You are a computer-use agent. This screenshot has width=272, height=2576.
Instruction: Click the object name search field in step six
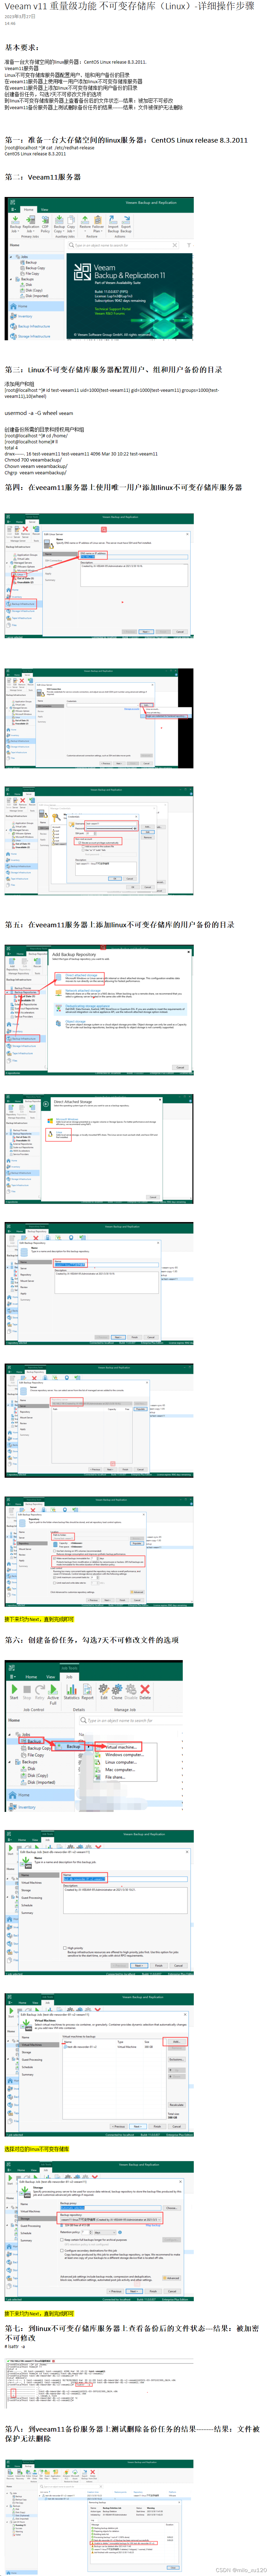point(130,1720)
